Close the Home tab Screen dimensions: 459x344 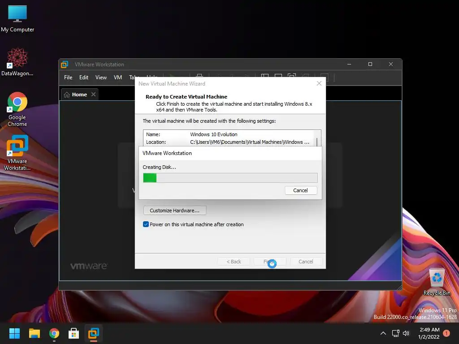tap(93, 95)
